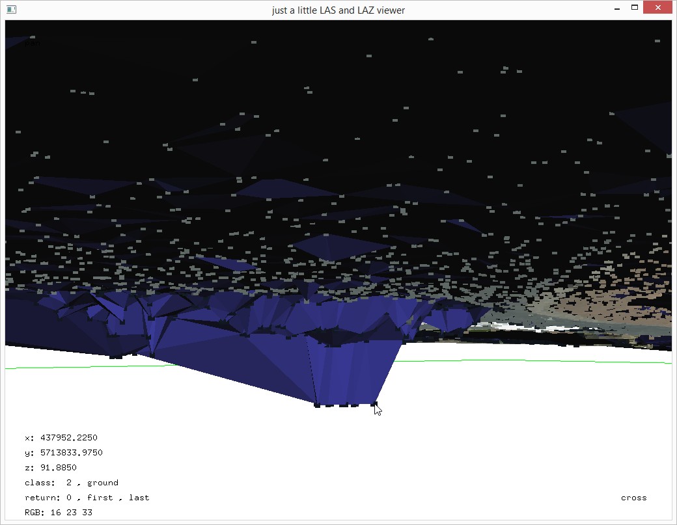This screenshot has height=525, width=677.
Task: Pick the ground point under the mouse cursor
Action: click(374, 405)
